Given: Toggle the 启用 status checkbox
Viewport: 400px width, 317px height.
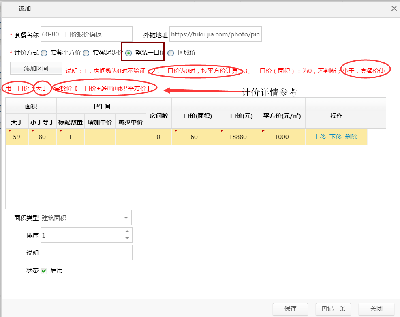Looking at the screenshot, I should tap(44, 271).
